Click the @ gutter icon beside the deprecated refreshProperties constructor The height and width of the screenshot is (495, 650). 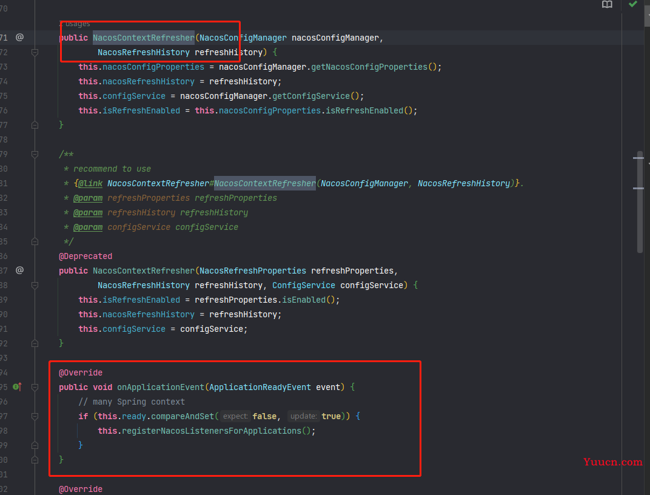point(19,271)
